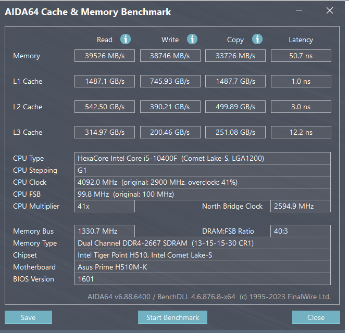The image size is (349, 333).
Task: Click the L3 Cache row label
Action: pyautogui.click(x=28, y=133)
